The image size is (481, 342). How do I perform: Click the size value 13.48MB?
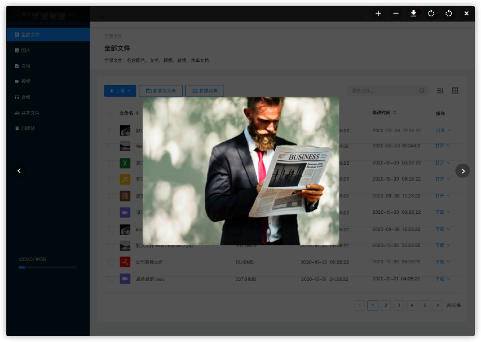(x=245, y=262)
